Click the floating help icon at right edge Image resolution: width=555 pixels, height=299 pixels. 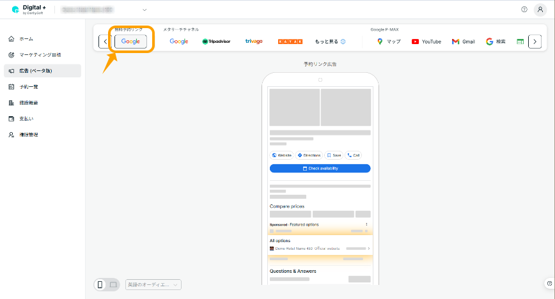pyautogui.click(x=549, y=284)
